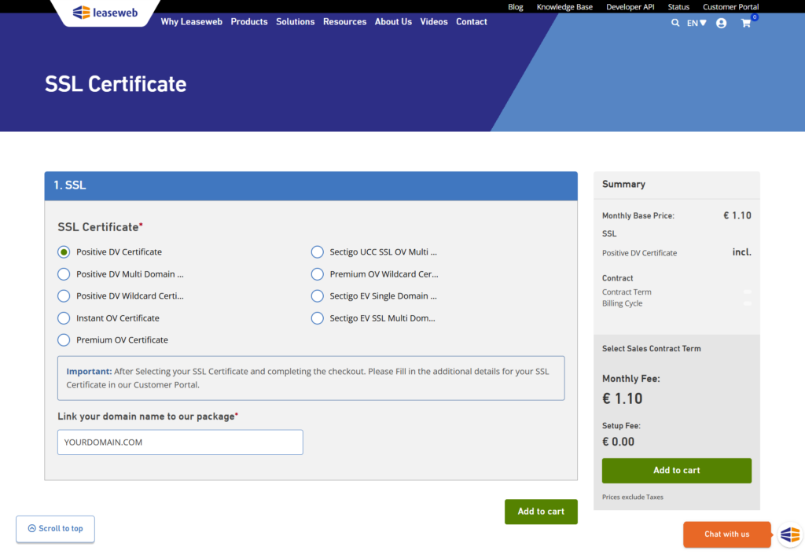Click Add to cart in Summary panel
The width and height of the screenshot is (805, 558).
point(677,470)
